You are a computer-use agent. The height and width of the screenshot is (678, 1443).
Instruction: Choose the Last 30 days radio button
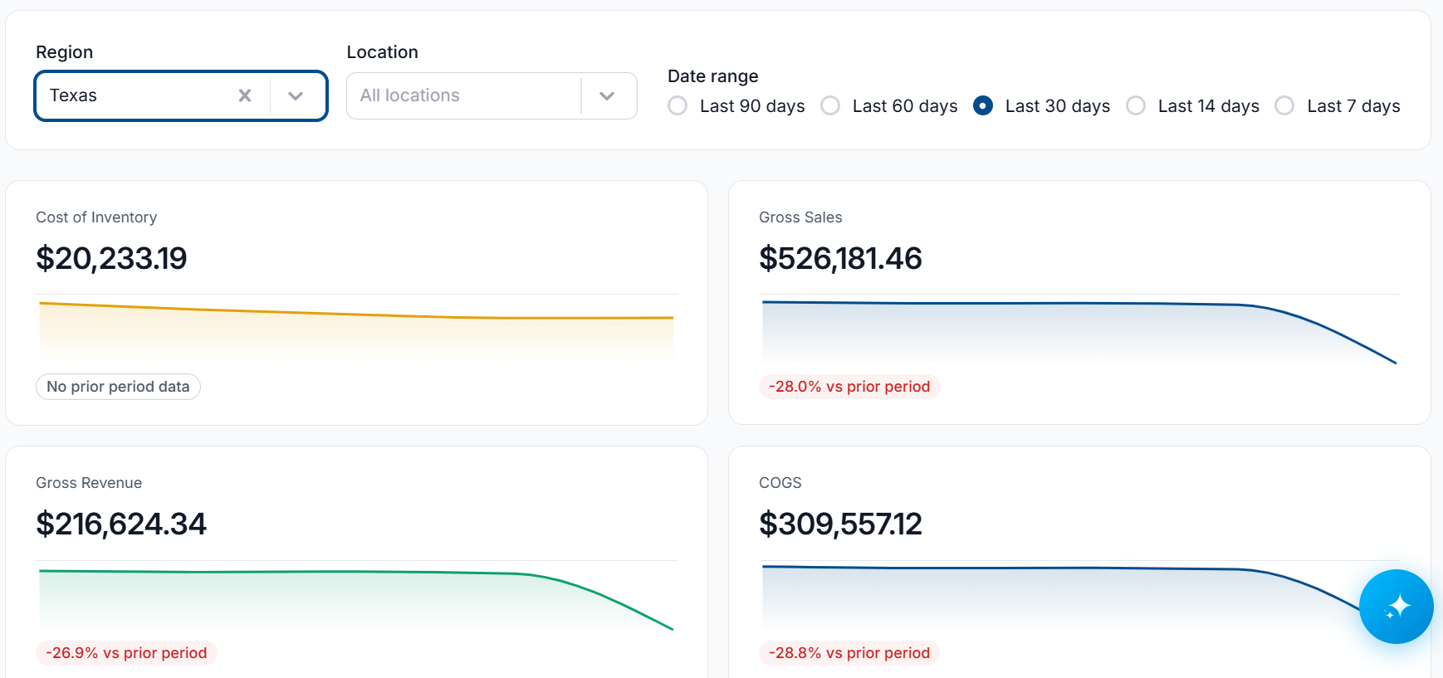[983, 106]
